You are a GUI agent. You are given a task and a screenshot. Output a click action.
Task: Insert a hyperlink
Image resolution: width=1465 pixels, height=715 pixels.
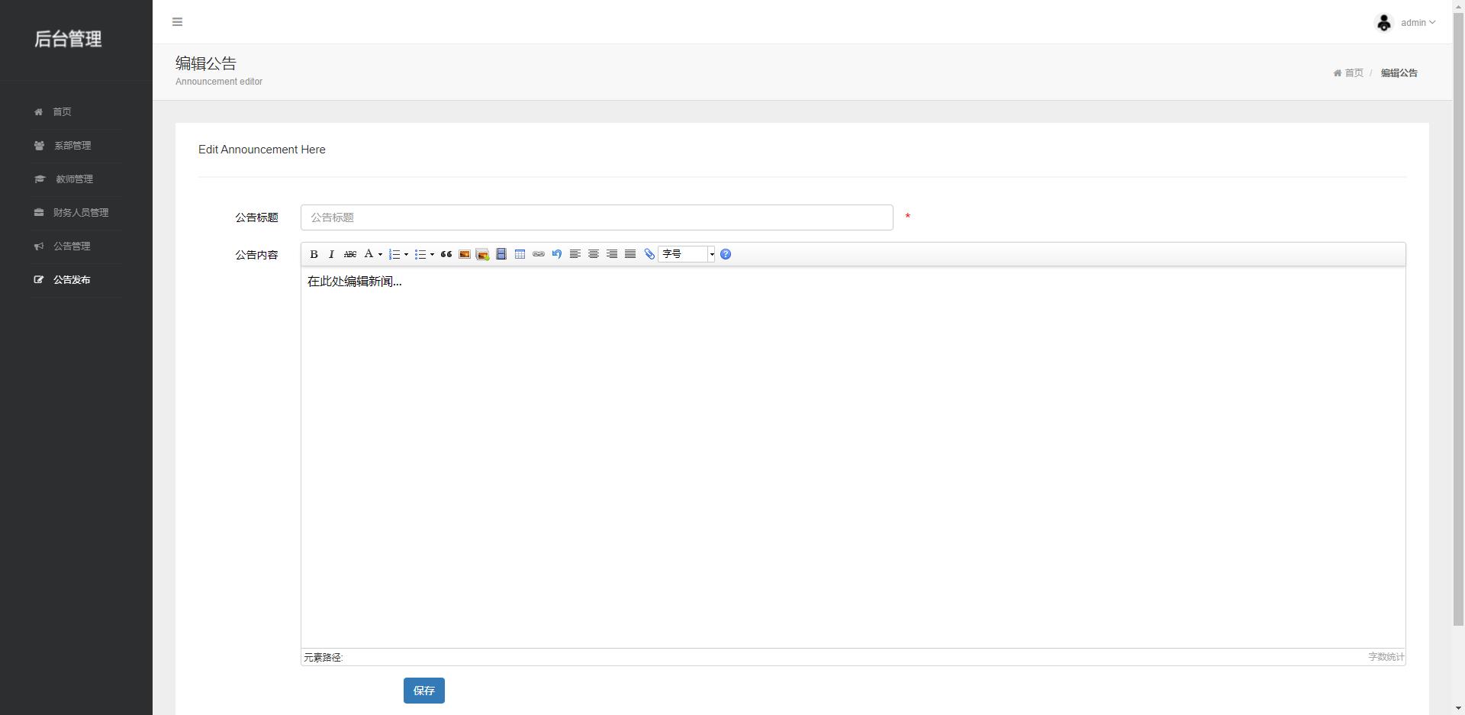click(538, 254)
